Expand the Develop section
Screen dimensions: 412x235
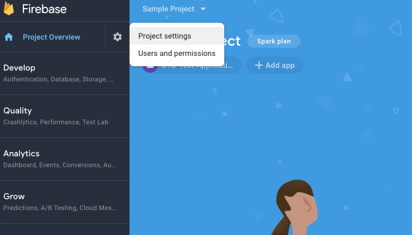tap(20, 68)
